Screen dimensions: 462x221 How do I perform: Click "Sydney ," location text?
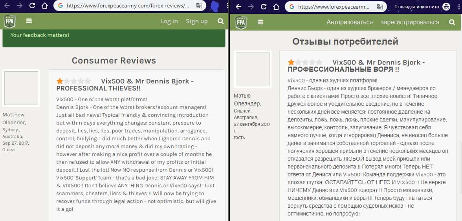[x=10, y=130]
